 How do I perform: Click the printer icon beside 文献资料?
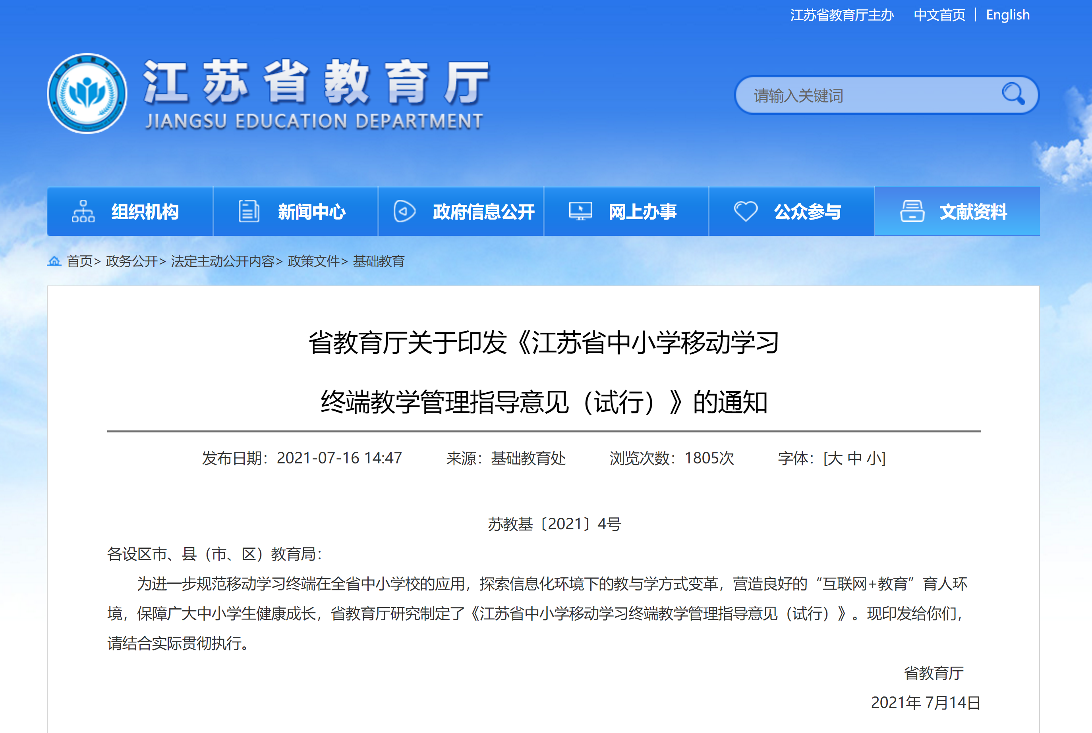912,211
